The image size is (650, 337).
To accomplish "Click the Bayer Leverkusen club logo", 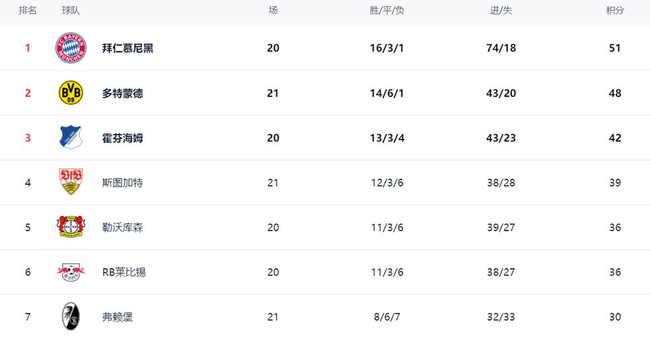I will tap(71, 227).
